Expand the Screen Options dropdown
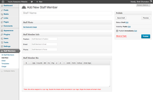Image resolution: width=153 pixels, height=100 pixels. point(143,5)
